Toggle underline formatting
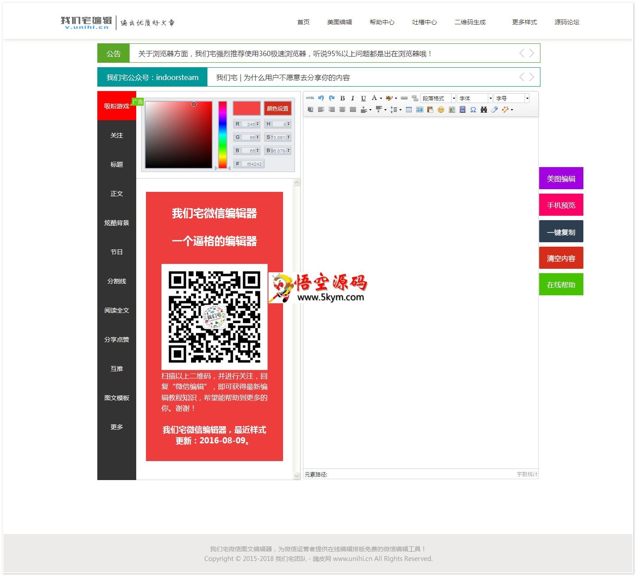Image resolution: width=636 pixels, height=576 pixels. click(x=364, y=98)
